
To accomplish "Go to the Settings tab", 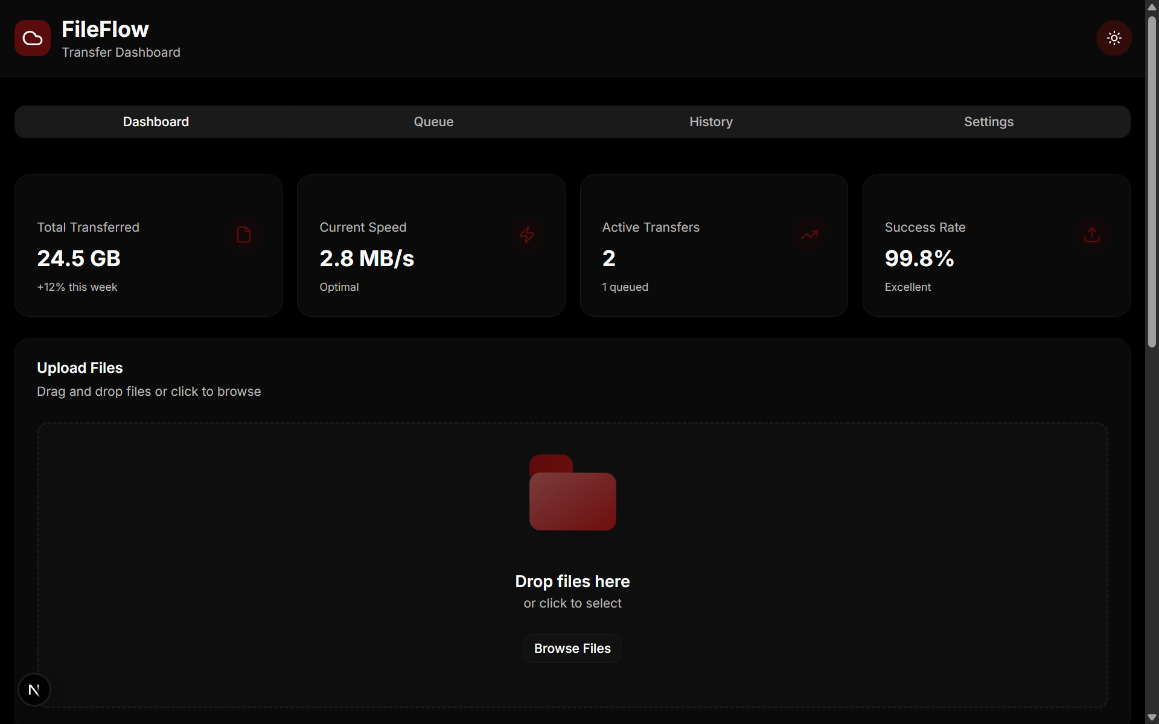I will tap(988, 122).
